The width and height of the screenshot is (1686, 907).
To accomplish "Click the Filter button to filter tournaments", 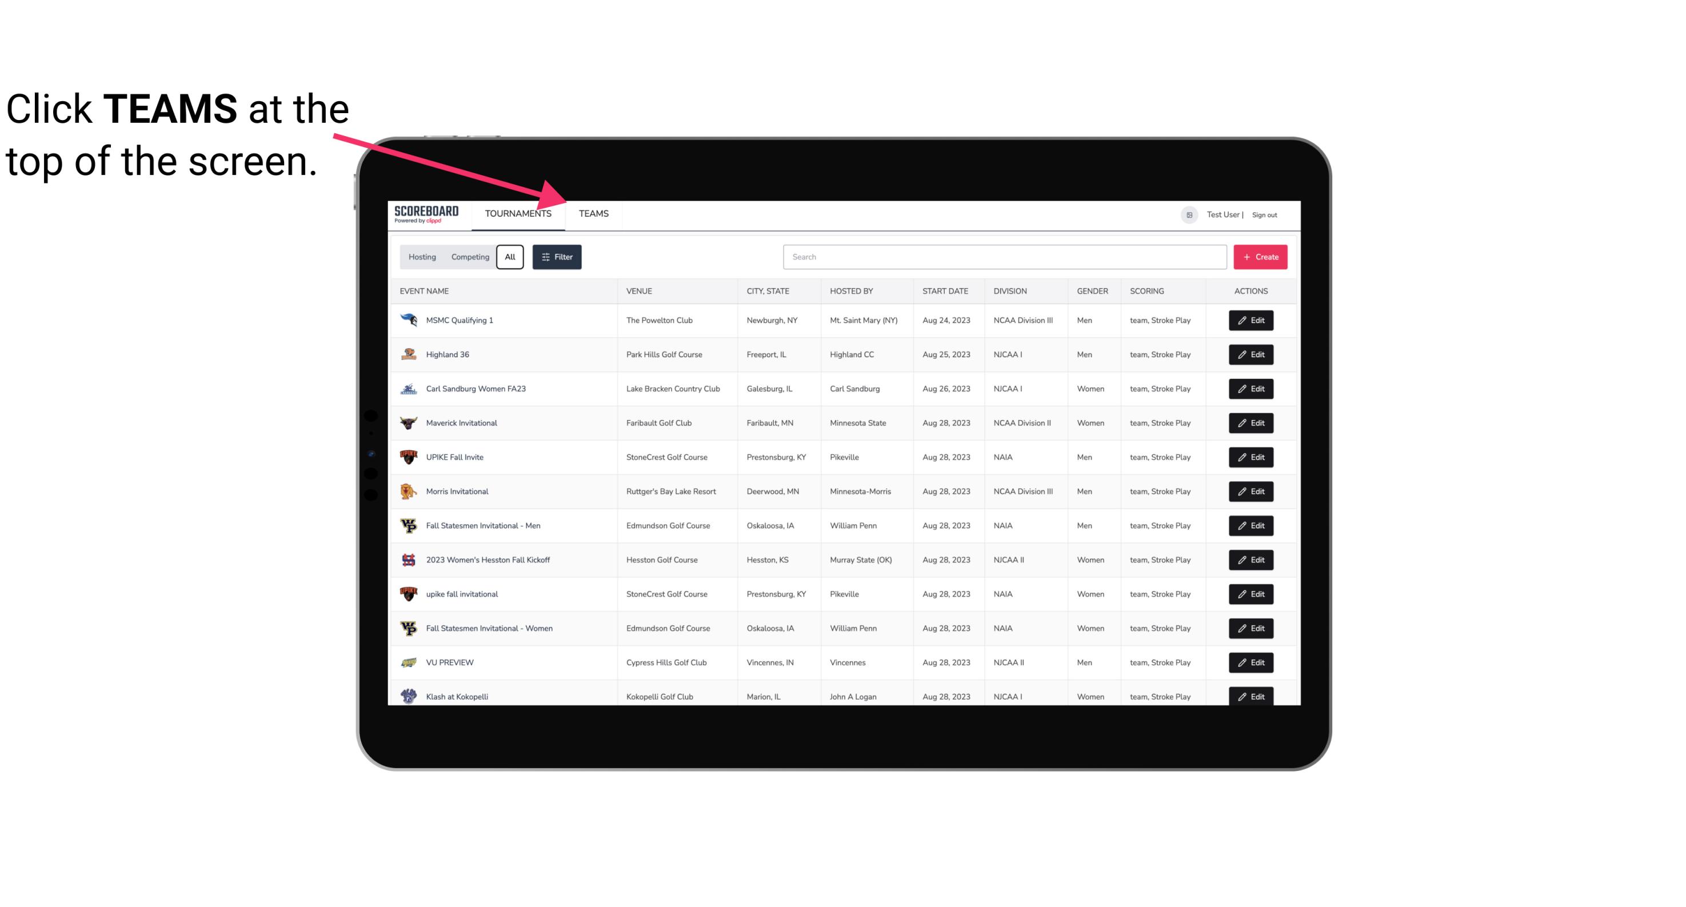I will coord(556,257).
